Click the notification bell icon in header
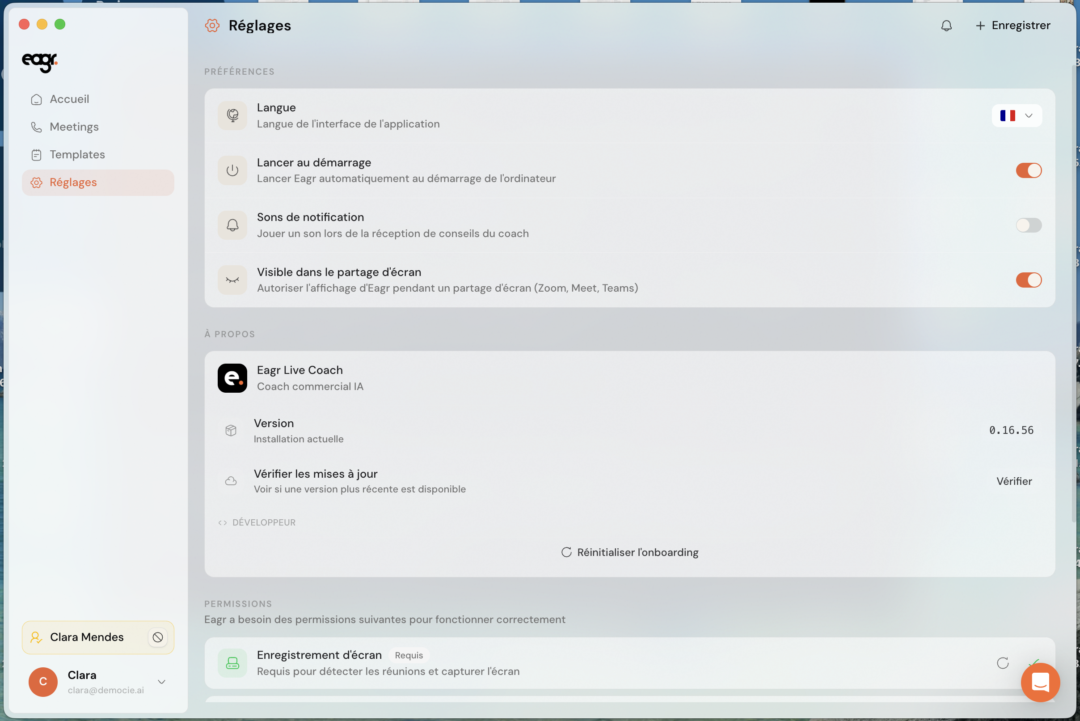 946,26
